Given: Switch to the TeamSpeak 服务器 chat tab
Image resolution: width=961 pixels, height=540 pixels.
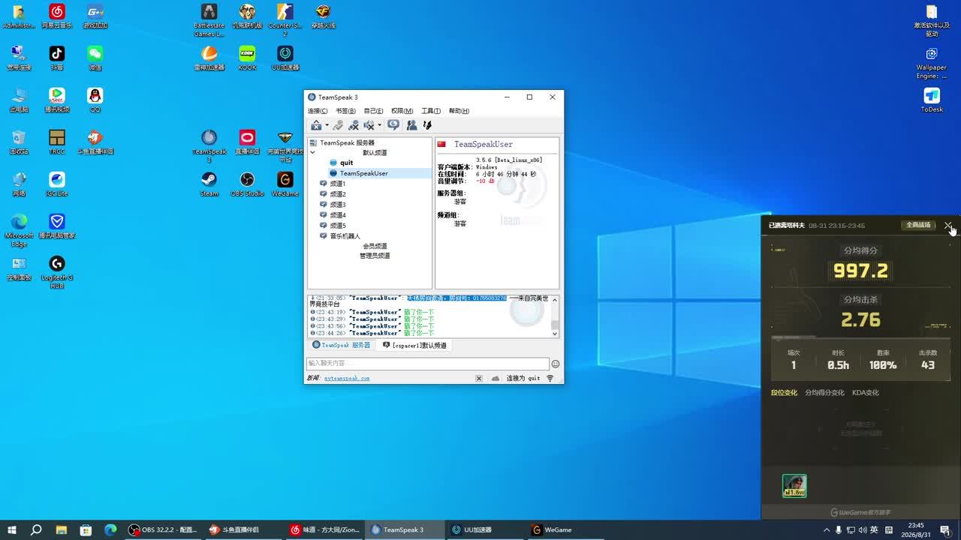Looking at the screenshot, I should pyautogui.click(x=341, y=346).
